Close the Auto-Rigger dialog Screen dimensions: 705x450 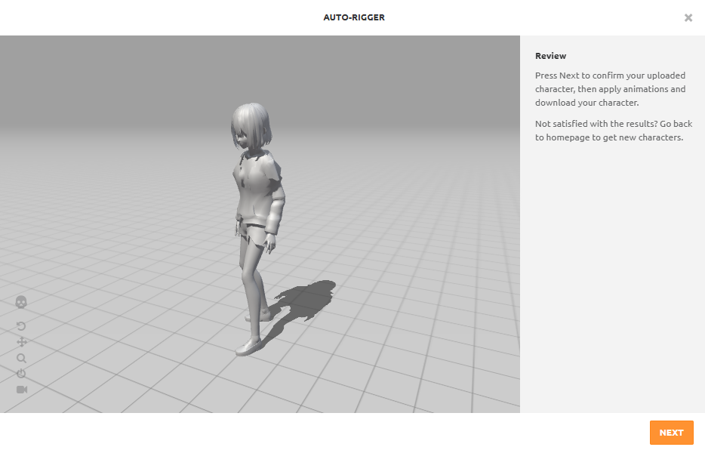coord(688,17)
